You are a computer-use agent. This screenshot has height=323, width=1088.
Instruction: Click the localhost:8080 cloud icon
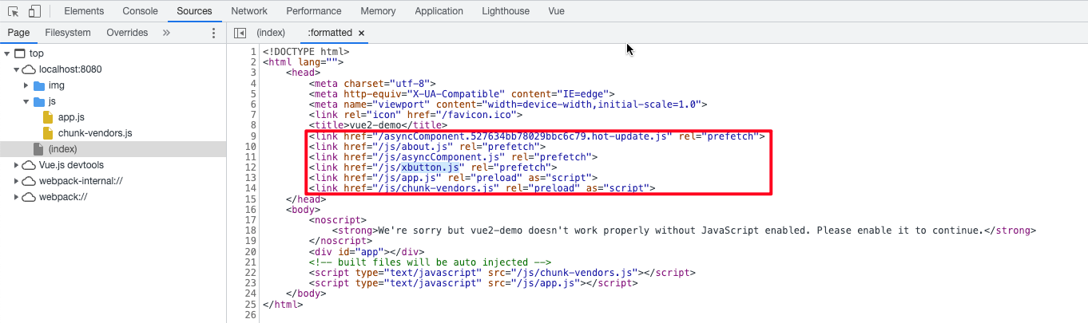(x=29, y=69)
